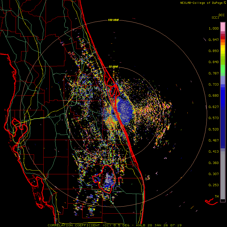The width and height of the screenshot is (227, 227).
Task: Select the 0.520 scale value
Action: pos(214,129)
